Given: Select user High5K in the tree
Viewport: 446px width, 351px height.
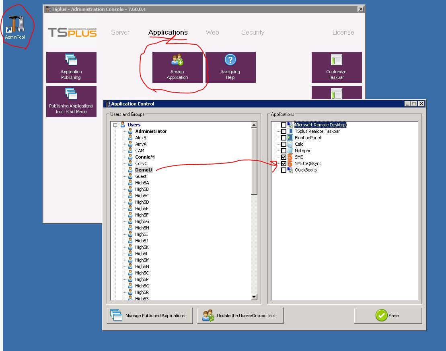Looking at the screenshot, I should pos(142,247).
